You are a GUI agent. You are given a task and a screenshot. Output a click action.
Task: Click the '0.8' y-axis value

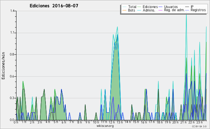point(12,54)
